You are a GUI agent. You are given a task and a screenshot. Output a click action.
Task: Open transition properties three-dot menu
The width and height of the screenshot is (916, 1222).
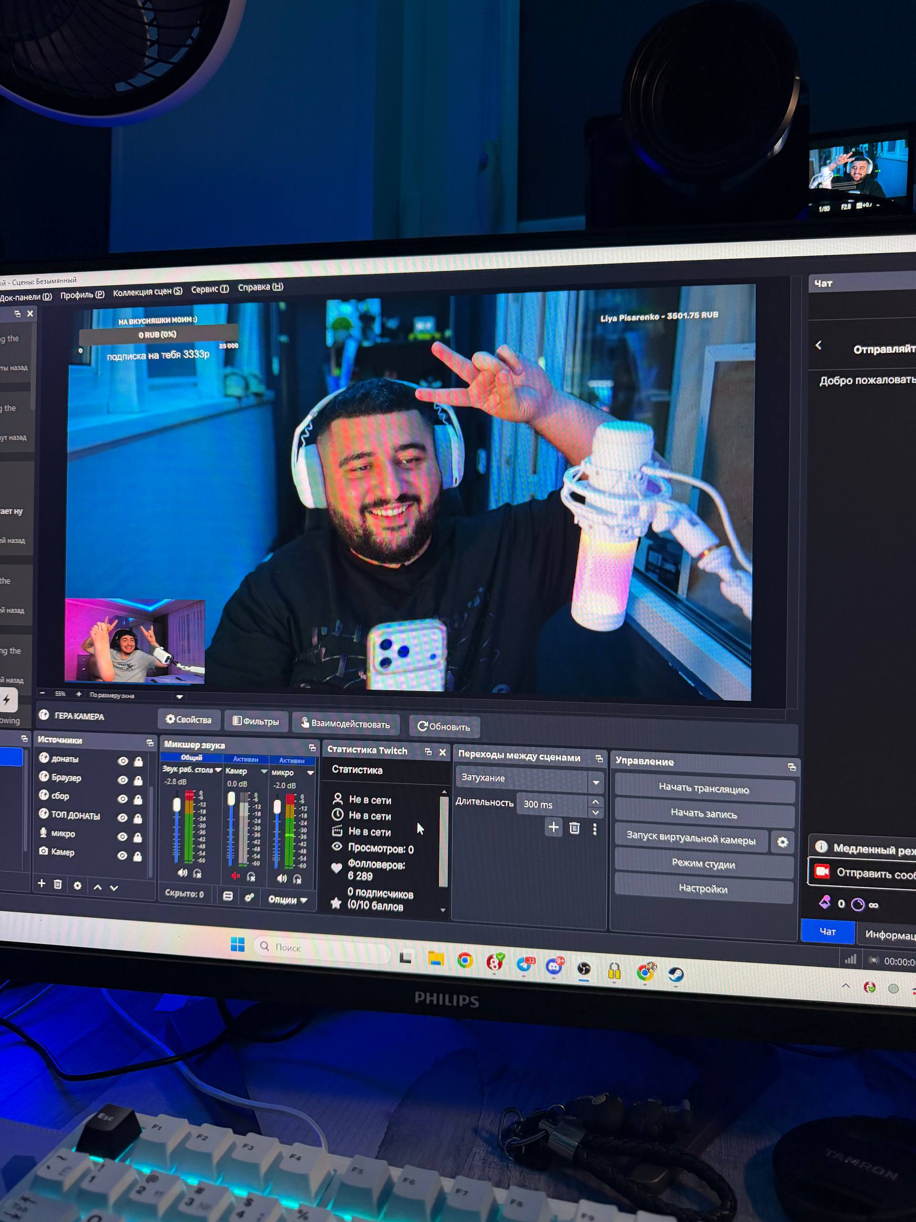594,829
